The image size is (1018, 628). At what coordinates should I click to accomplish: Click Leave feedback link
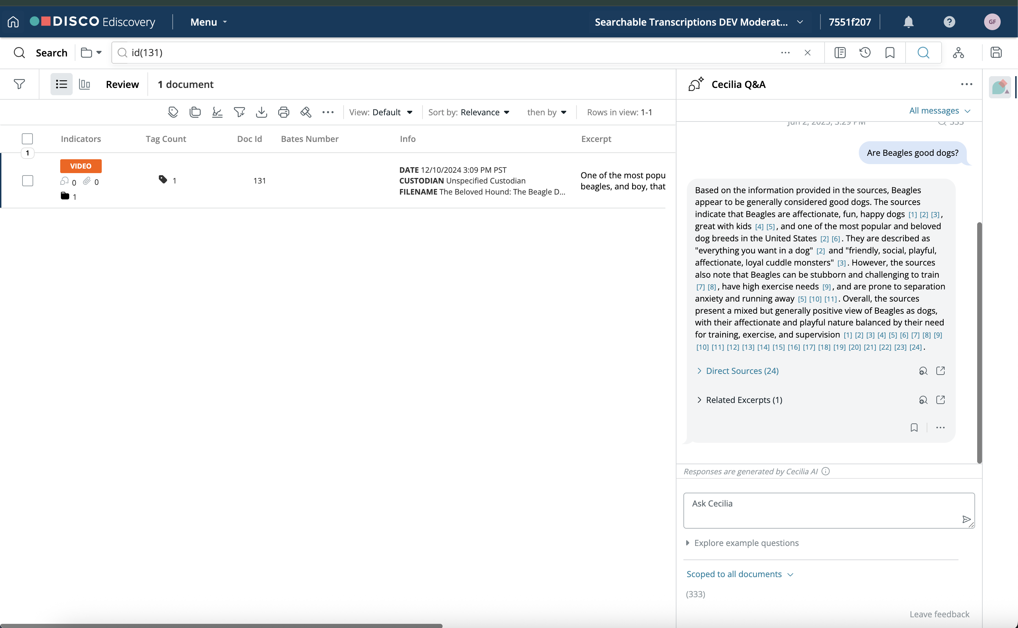coord(939,614)
